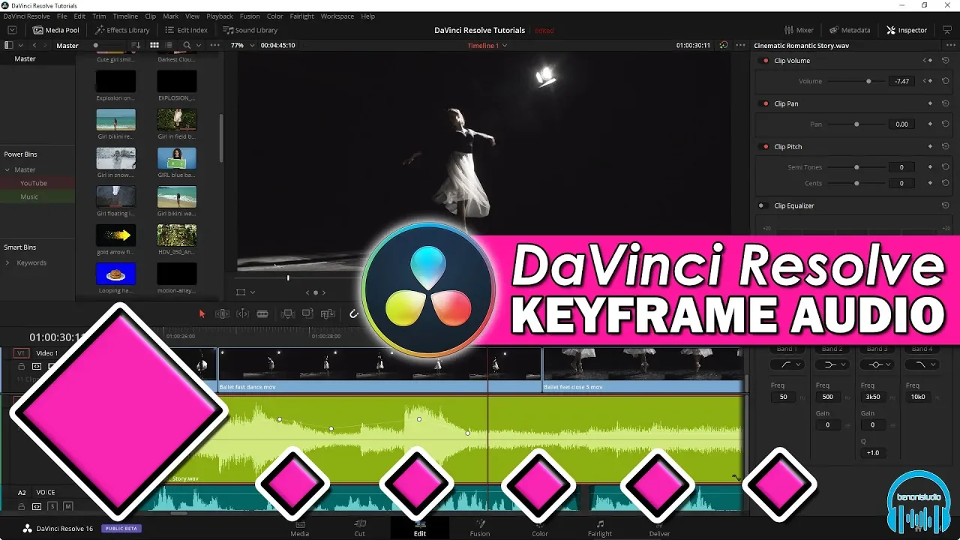Toggle Clip Volume enable switch
The height and width of the screenshot is (540, 960).
point(765,61)
